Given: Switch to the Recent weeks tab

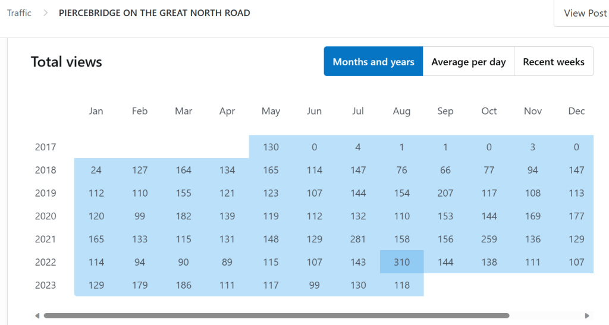Looking at the screenshot, I should [554, 62].
